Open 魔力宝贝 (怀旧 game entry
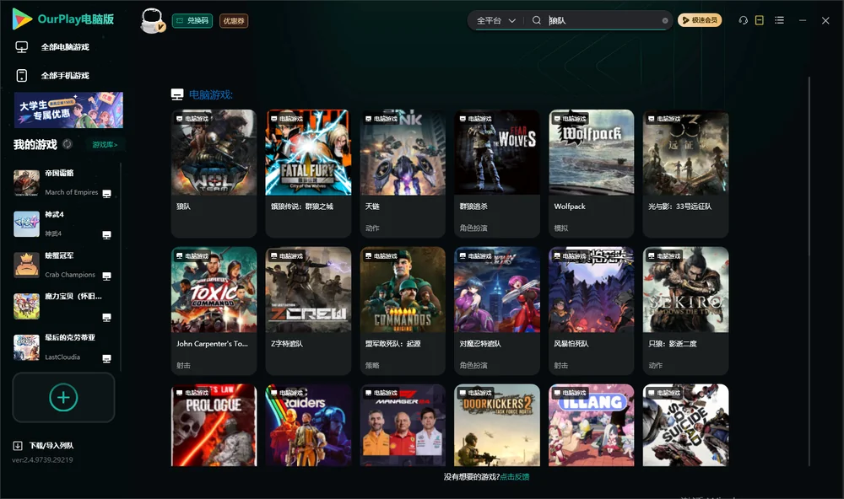The width and height of the screenshot is (844, 499). pos(63,307)
